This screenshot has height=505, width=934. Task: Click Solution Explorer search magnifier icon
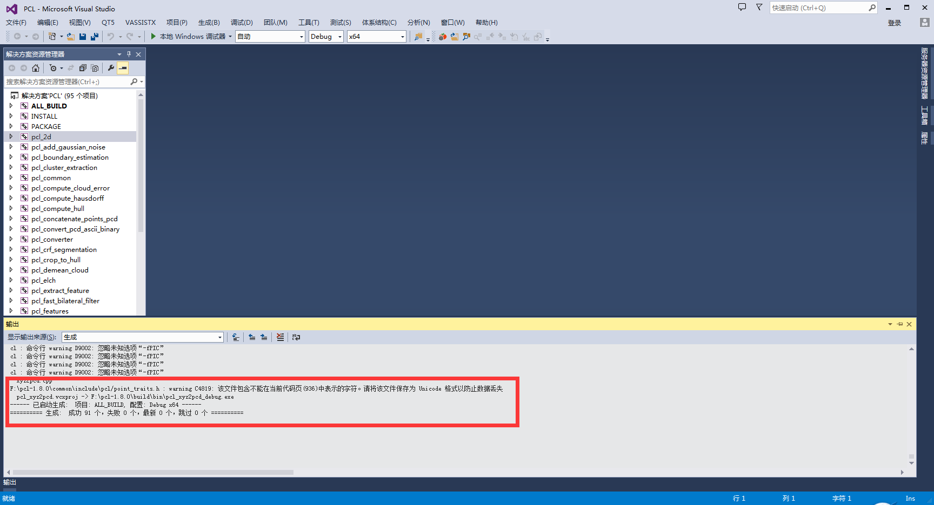[134, 82]
